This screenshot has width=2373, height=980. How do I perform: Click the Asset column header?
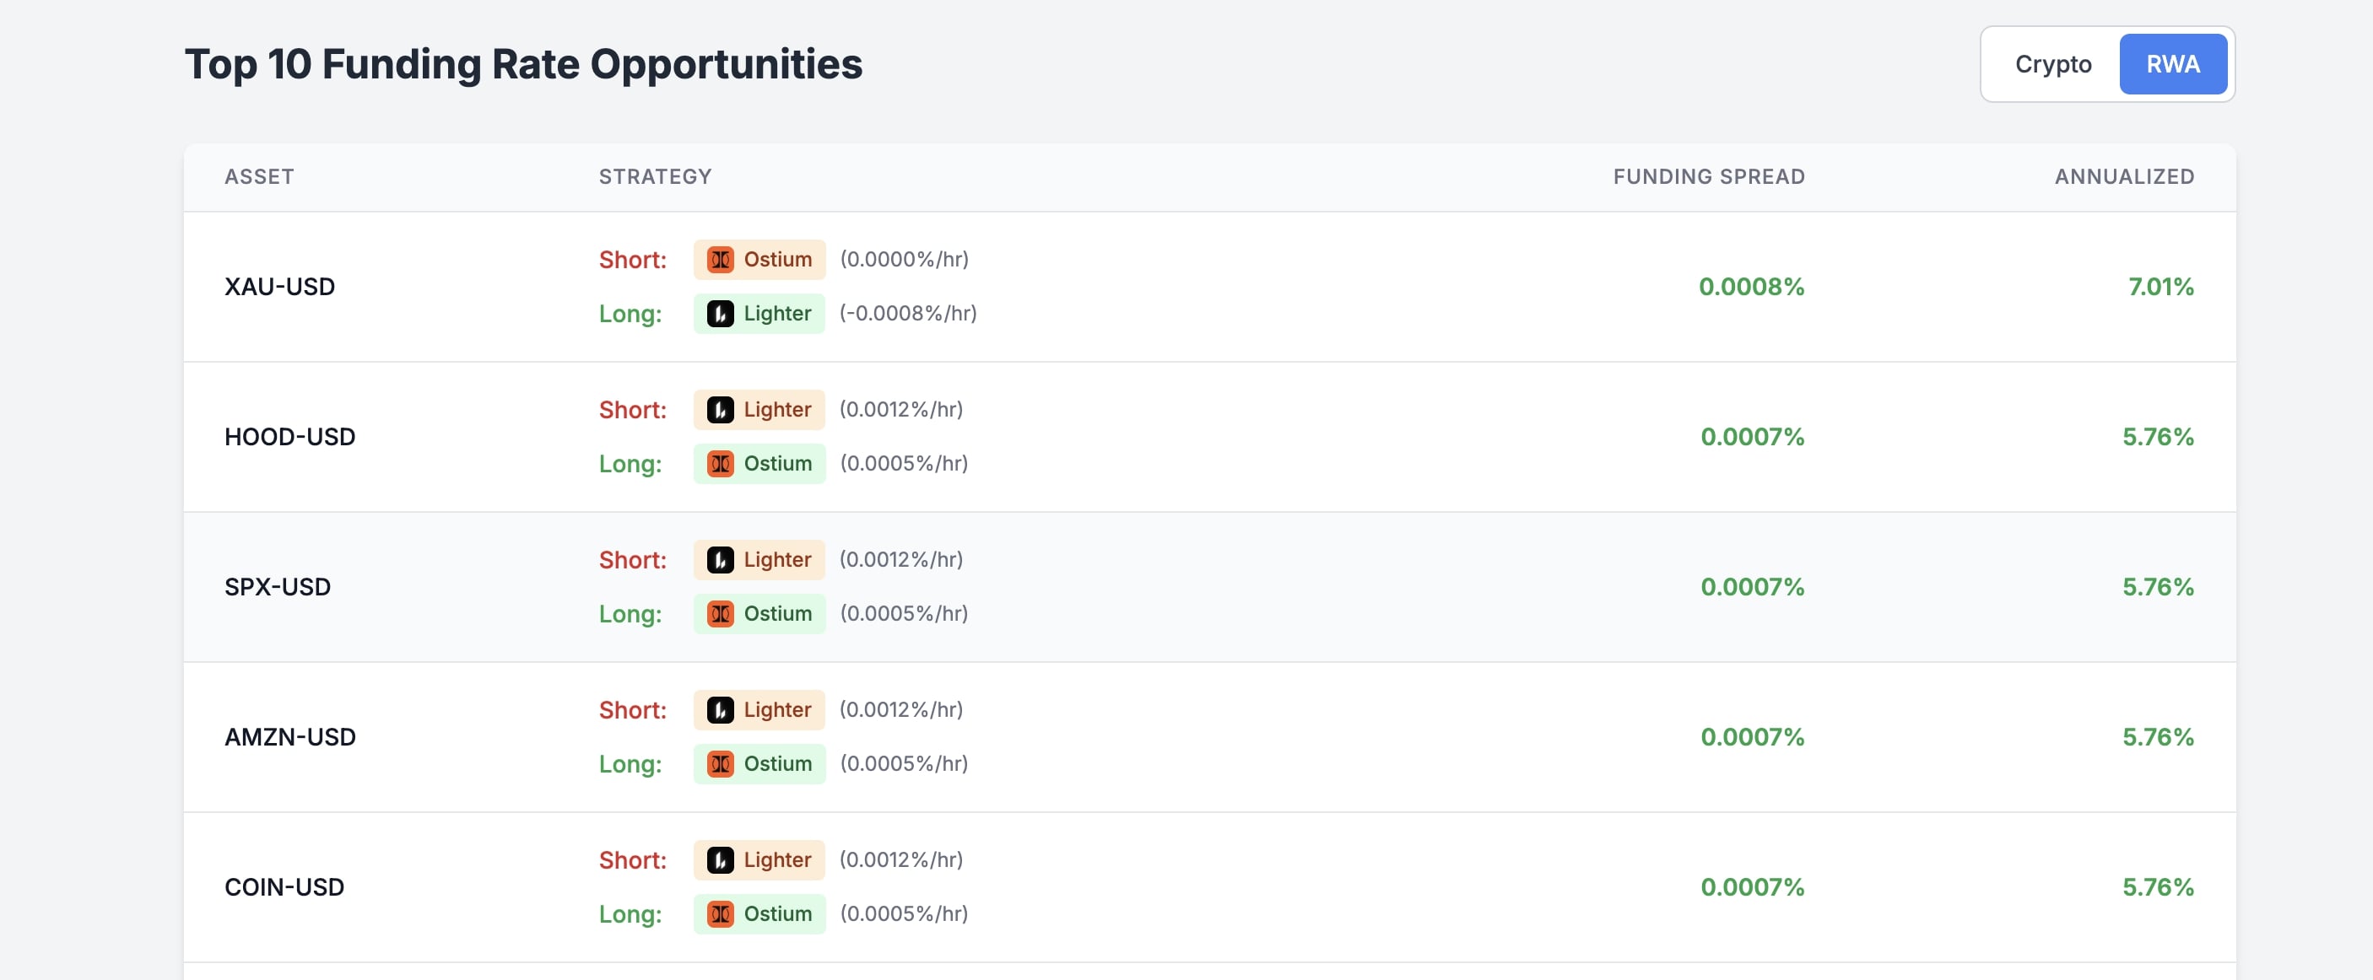click(259, 177)
